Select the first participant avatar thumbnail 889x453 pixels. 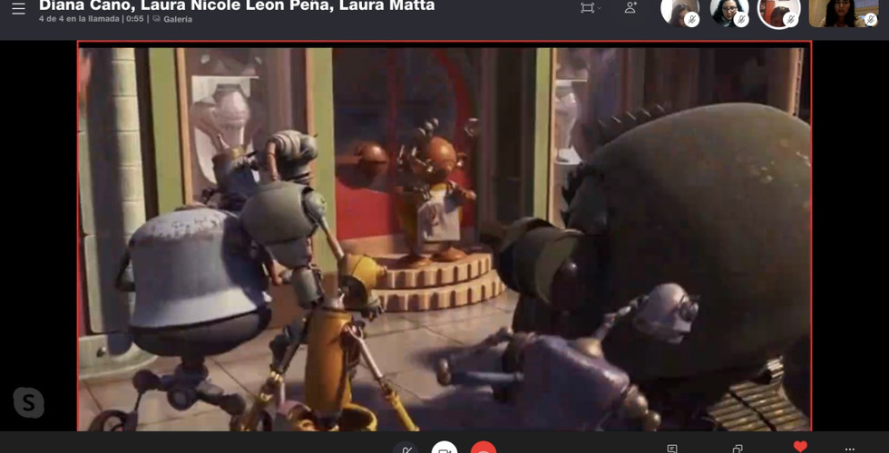coord(679,13)
